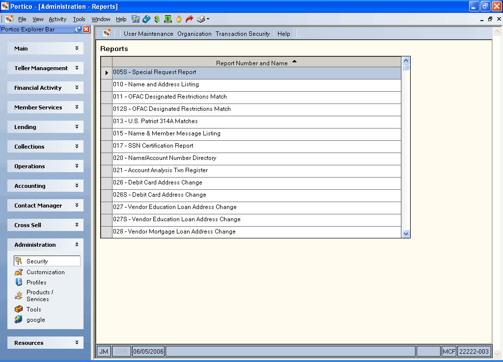This screenshot has width=503, height=362.
Task: Open the printer icon dropdown arrow
Action: point(208,19)
